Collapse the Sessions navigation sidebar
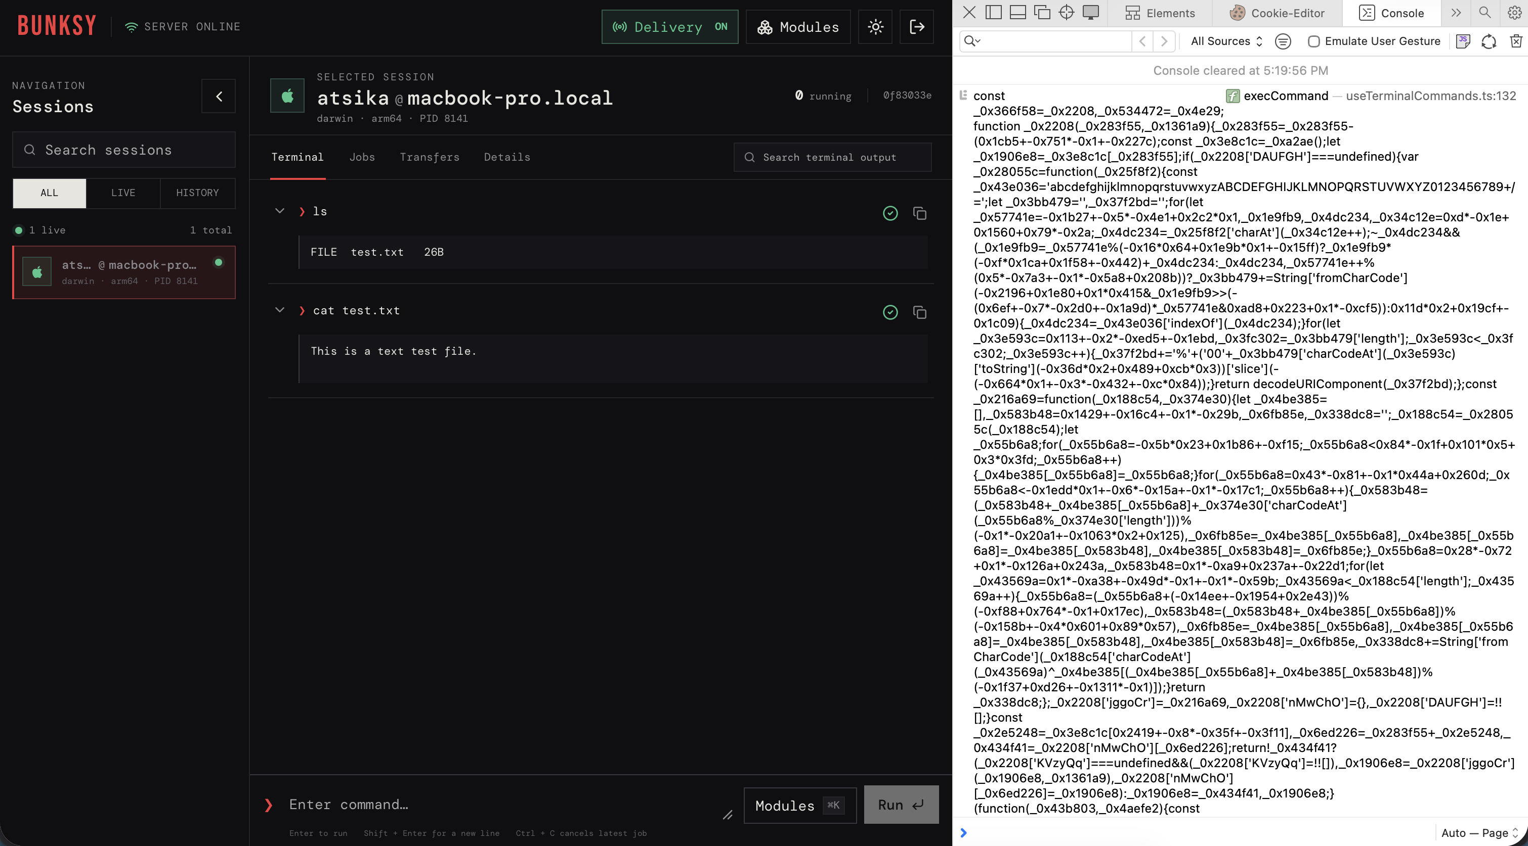 [219, 96]
